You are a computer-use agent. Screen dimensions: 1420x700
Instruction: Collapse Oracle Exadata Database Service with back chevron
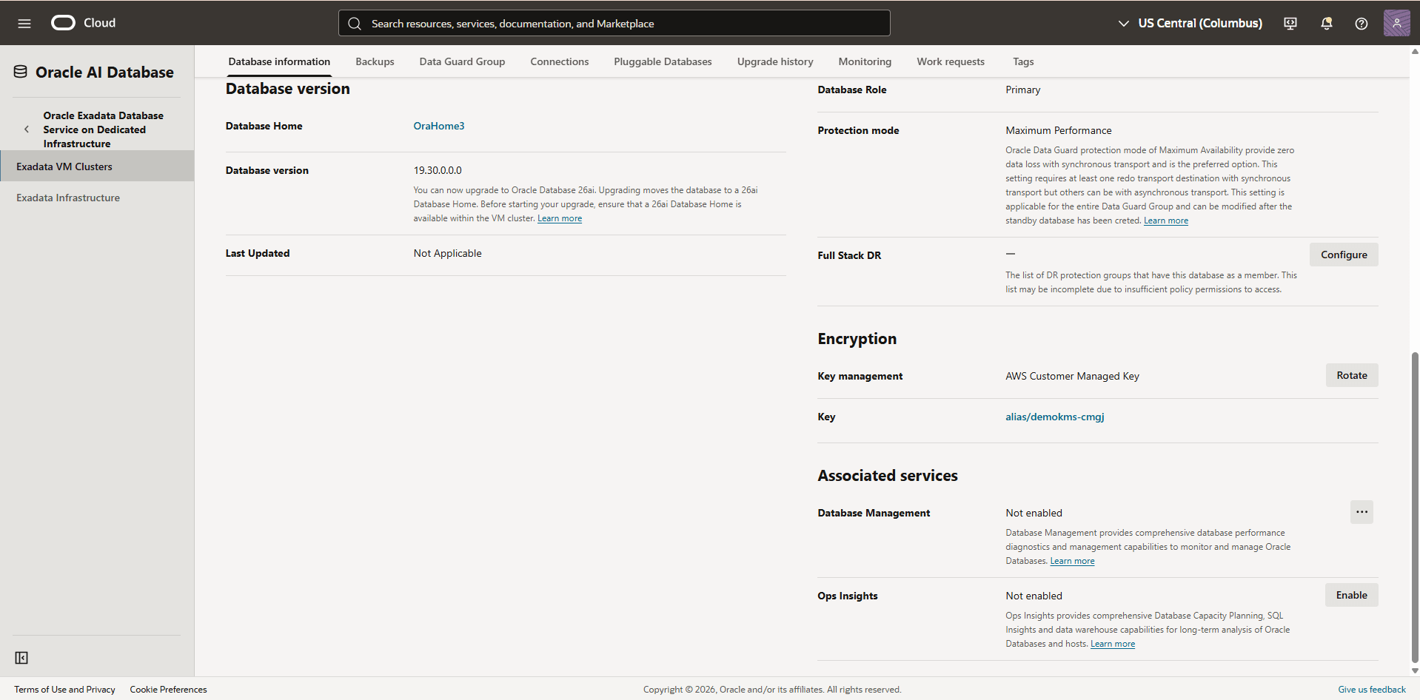coord(27,129)
